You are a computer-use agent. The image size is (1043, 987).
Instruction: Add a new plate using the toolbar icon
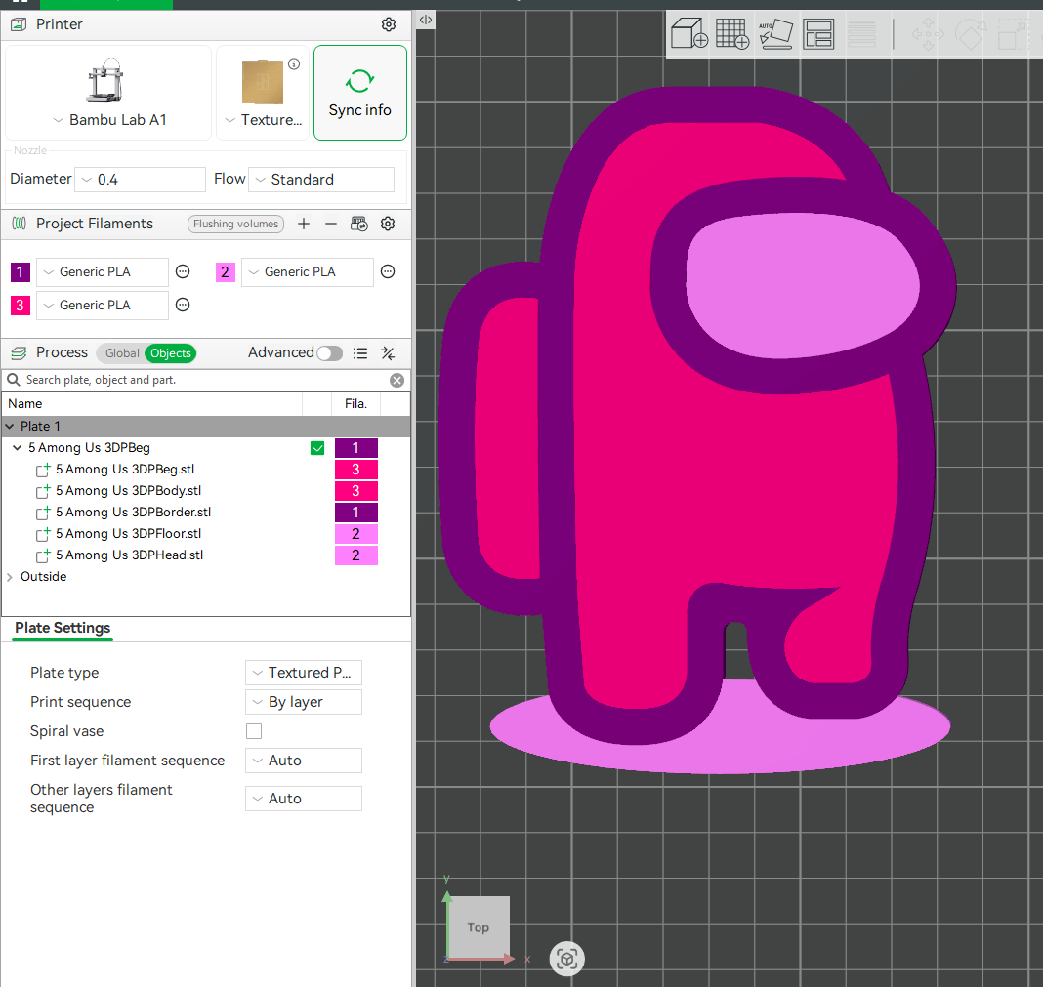(x=732, y=33)
